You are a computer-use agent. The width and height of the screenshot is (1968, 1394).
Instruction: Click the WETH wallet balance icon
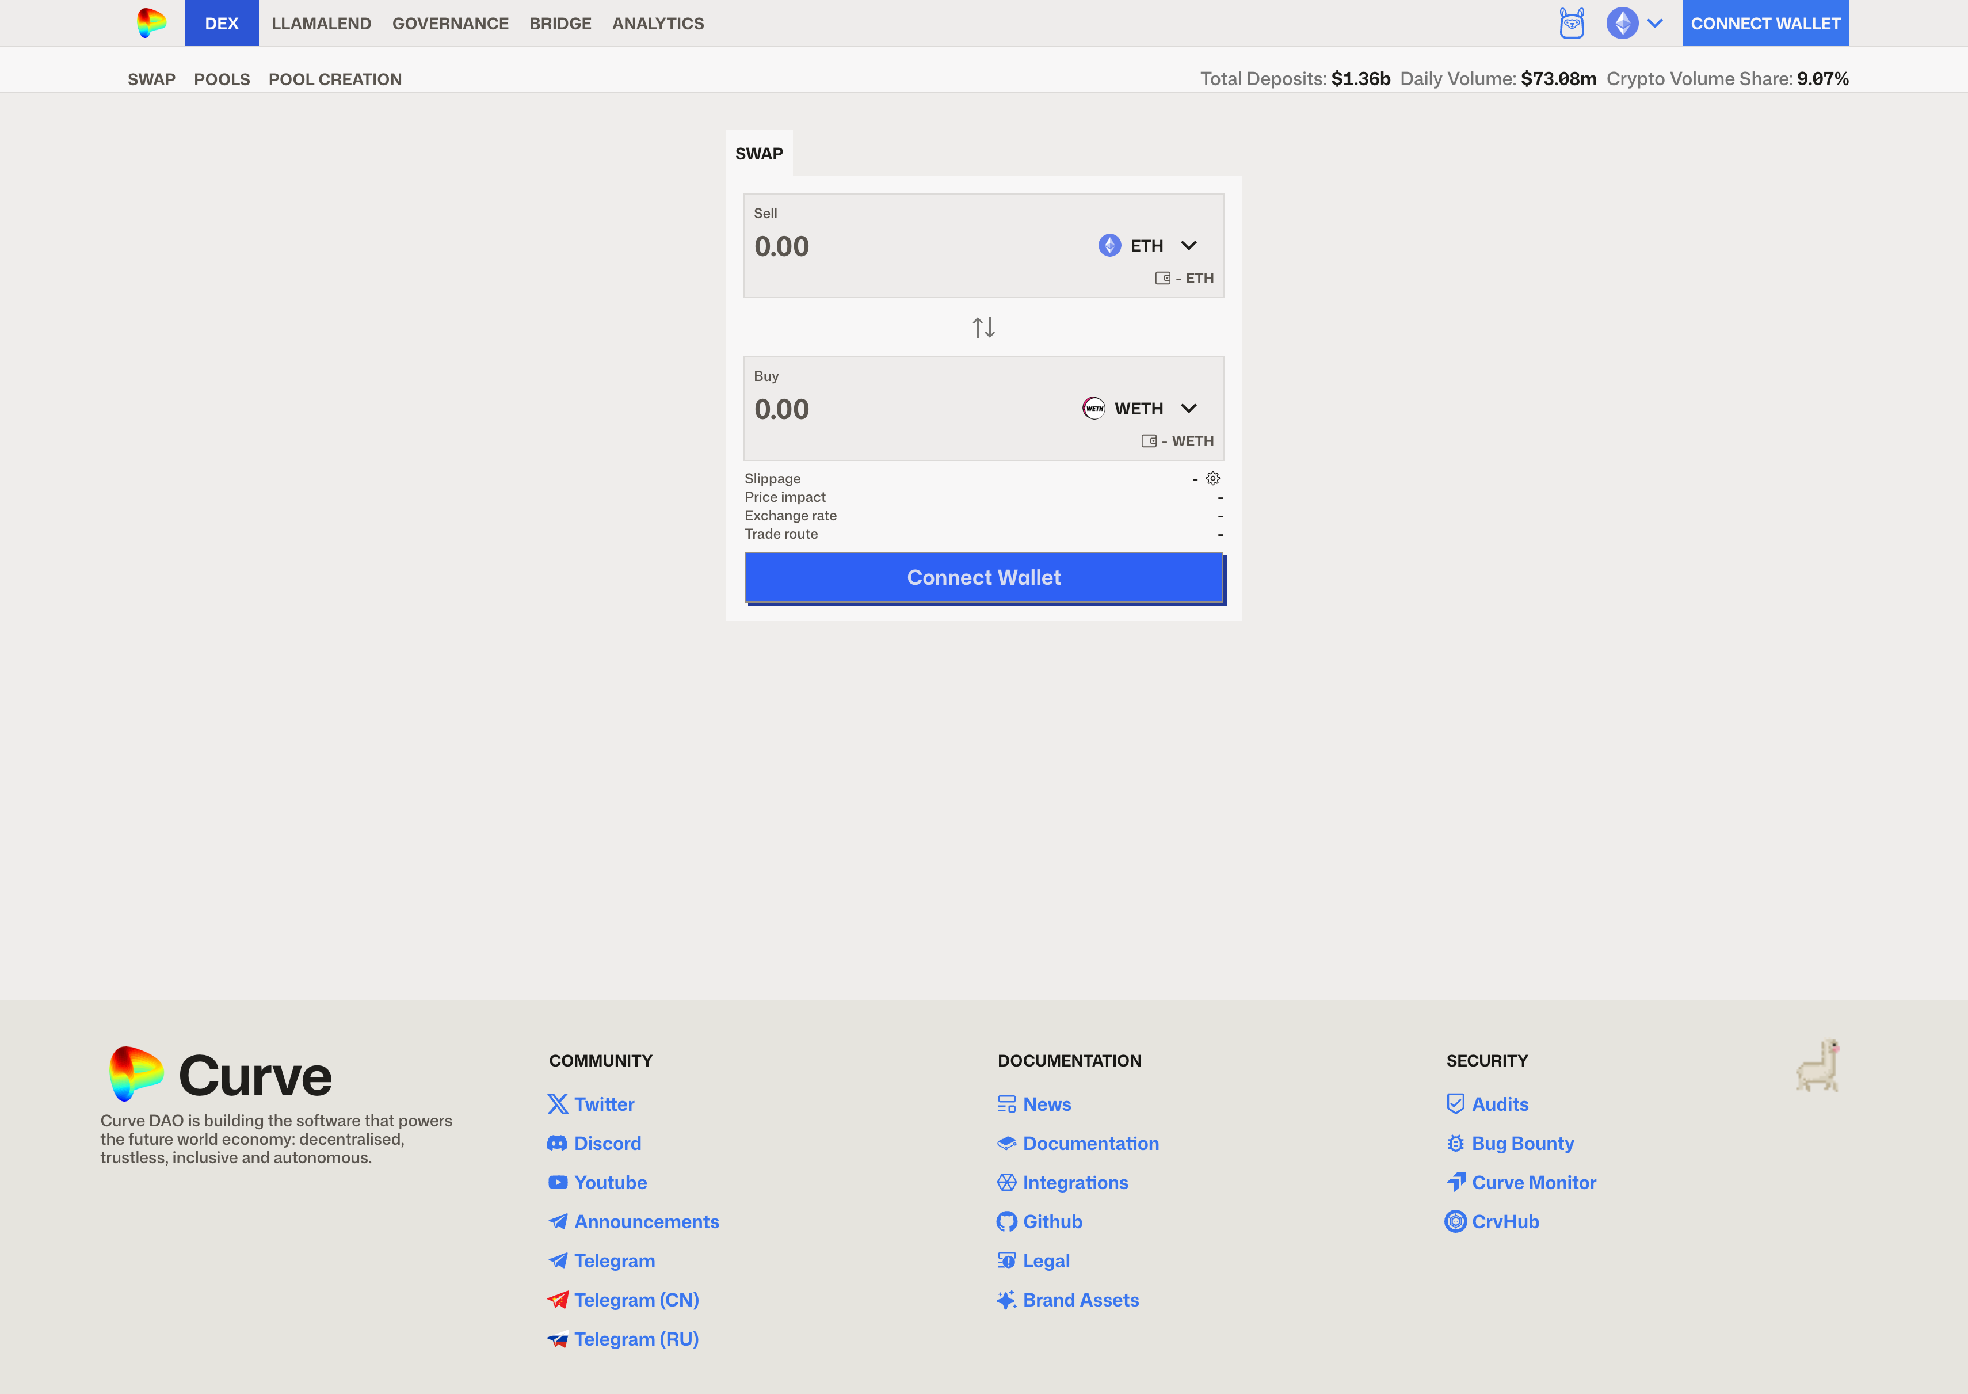tap(1149, 441)
